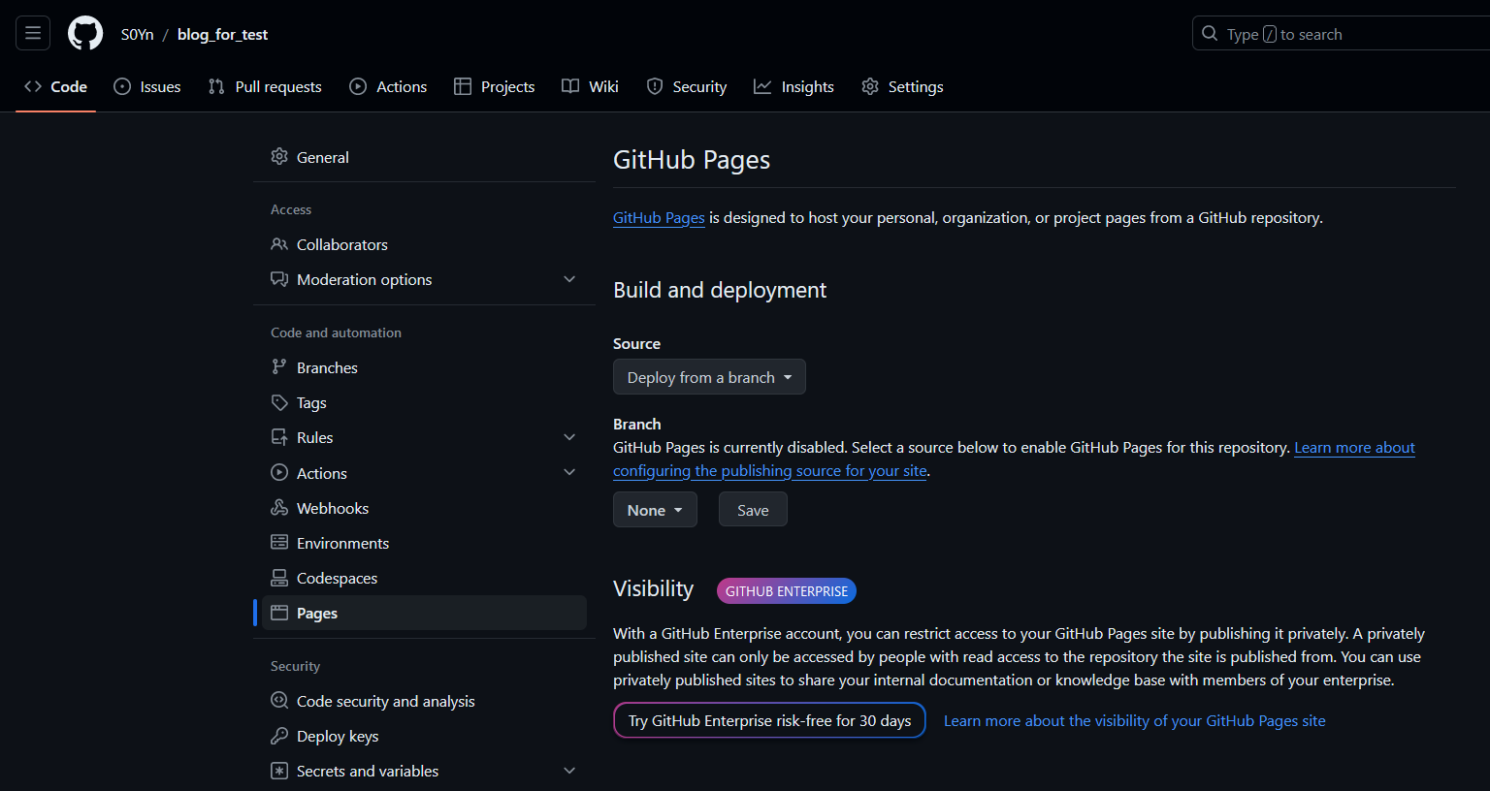Image resolution: width=1490 pixels, height=791 pixels.
Task: Open link about visibility of GitHub Pages site
Action: tap(1134, 720)
